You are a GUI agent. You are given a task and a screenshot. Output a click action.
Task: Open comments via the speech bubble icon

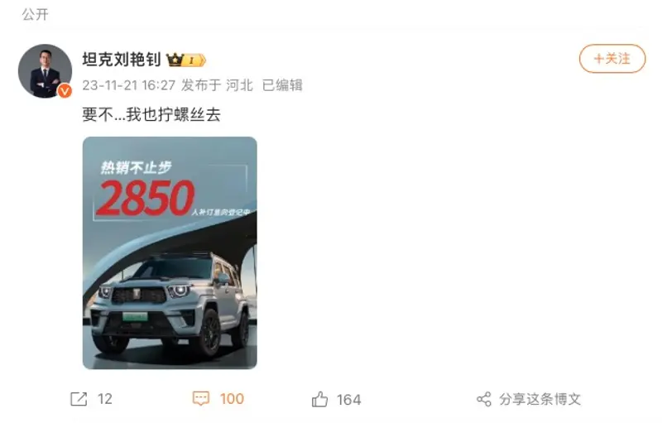[x=201, y=398]
